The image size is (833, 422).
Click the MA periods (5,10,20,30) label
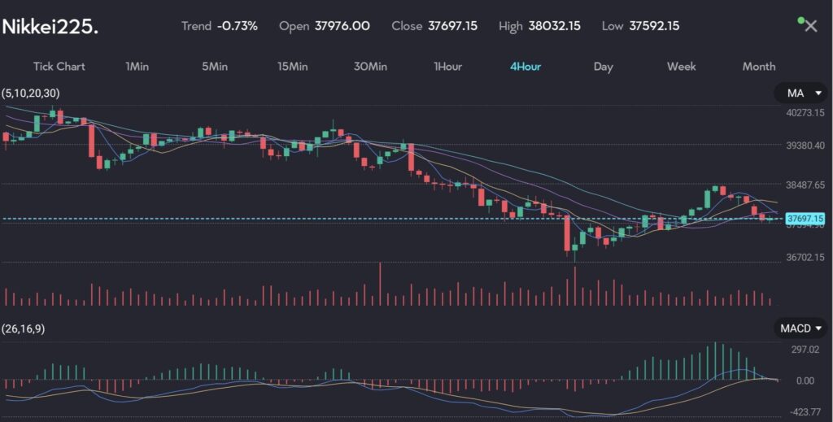coord(32,94)
